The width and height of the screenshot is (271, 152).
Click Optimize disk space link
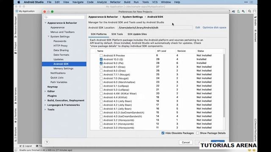(x=214, y=27)
